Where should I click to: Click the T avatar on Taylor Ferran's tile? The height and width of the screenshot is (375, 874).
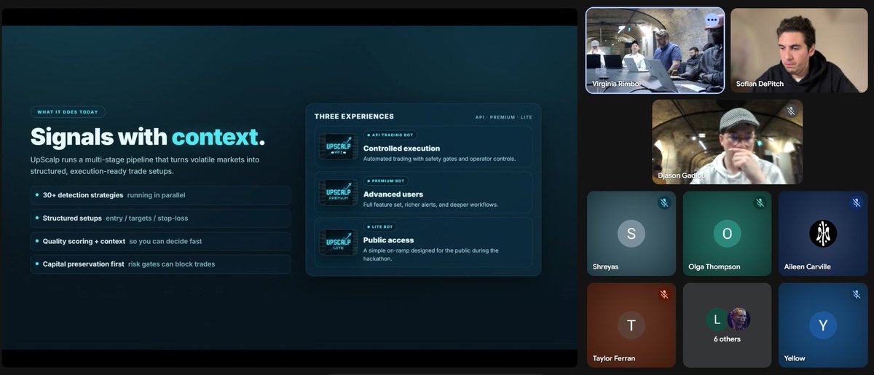(x=631, y=325)
